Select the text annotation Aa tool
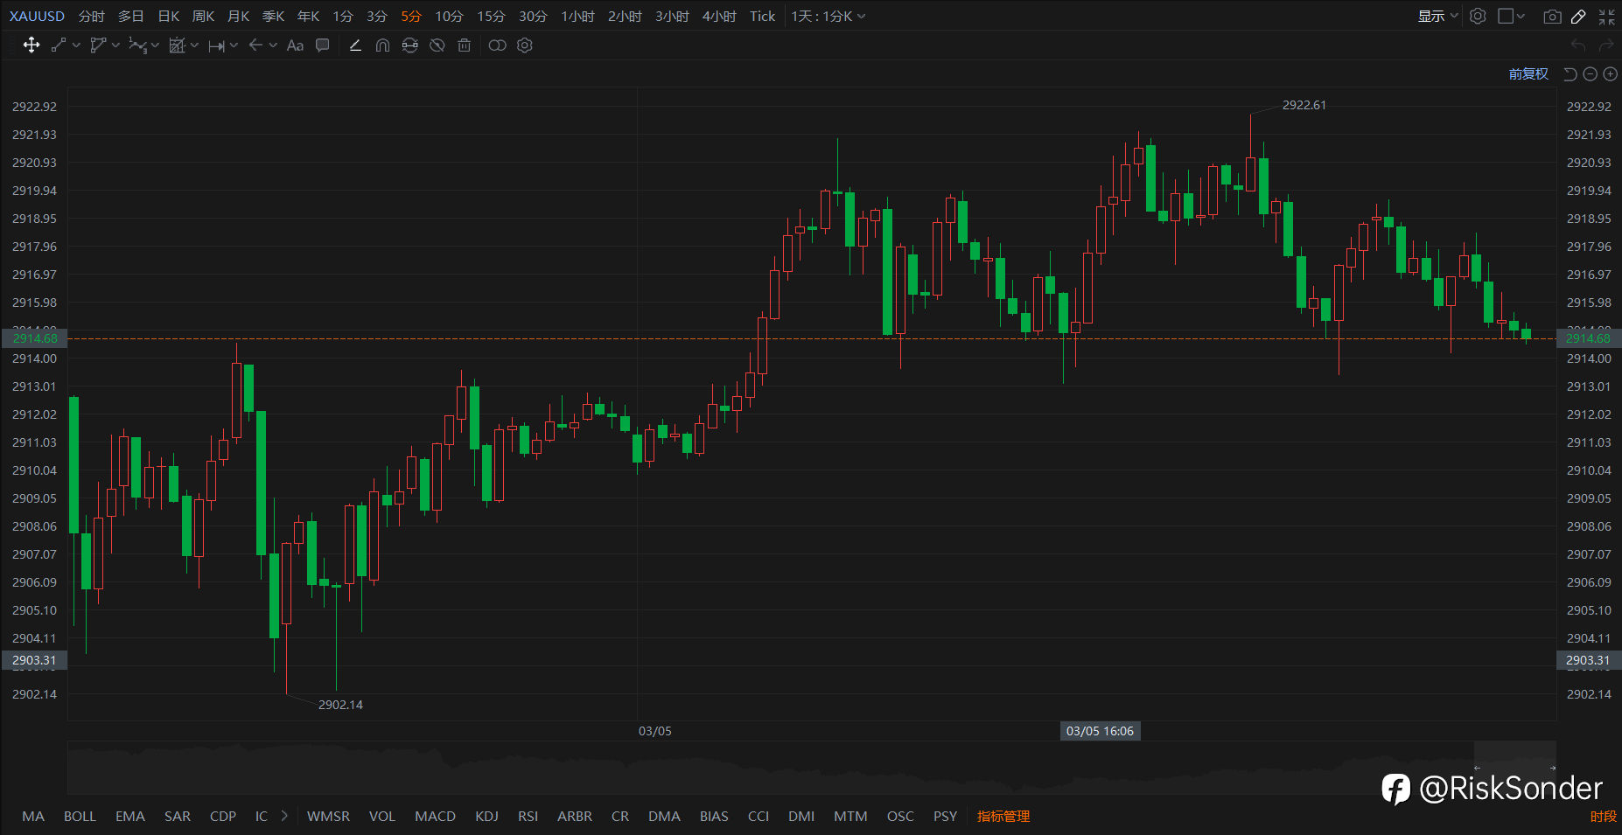The image size is (1622, 835). pos(295,45)
